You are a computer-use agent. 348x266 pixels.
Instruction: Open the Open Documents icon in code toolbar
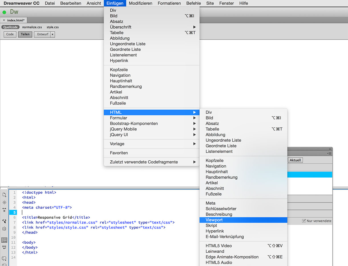coord(4,195)
